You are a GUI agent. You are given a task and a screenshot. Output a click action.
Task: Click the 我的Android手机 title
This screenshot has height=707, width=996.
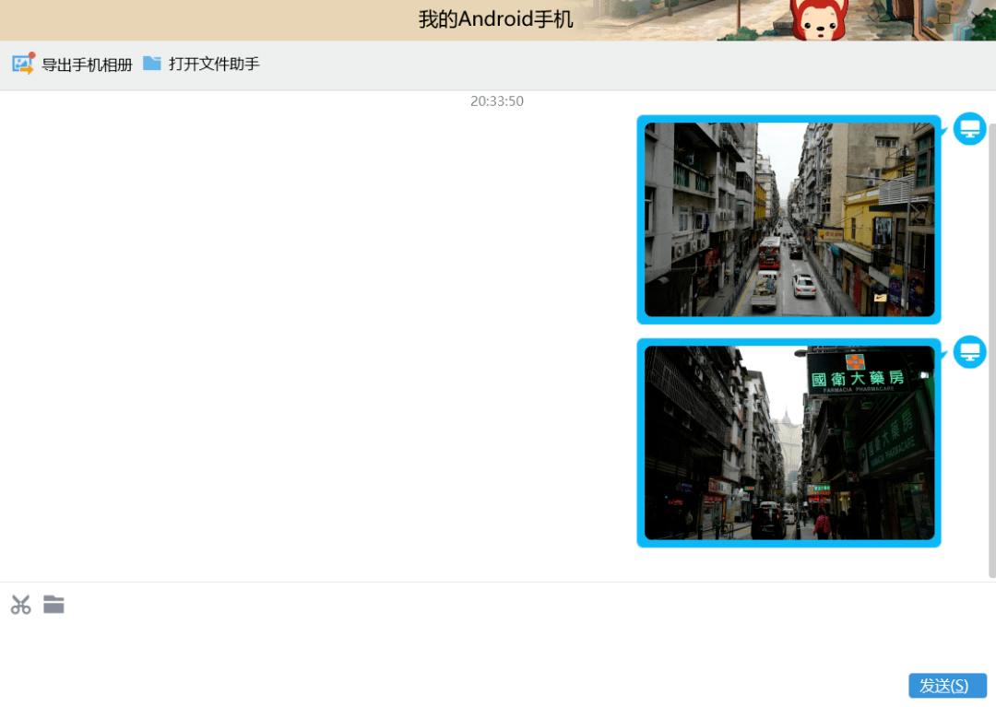pos(495,19)
